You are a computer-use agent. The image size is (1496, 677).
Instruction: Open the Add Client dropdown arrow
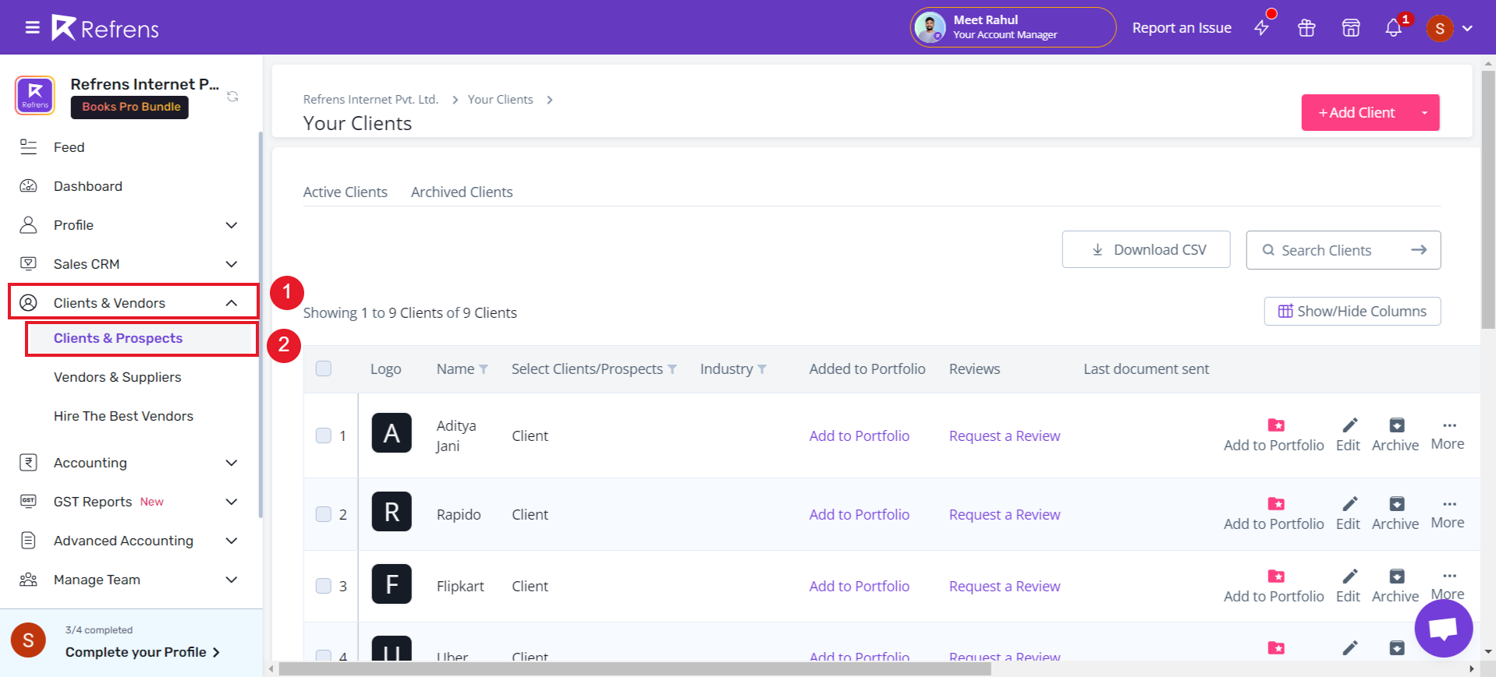tap(1425, 113)
